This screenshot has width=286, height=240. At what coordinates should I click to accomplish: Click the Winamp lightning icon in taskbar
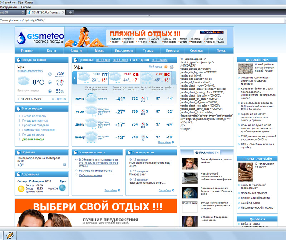(x=10, y=235)
